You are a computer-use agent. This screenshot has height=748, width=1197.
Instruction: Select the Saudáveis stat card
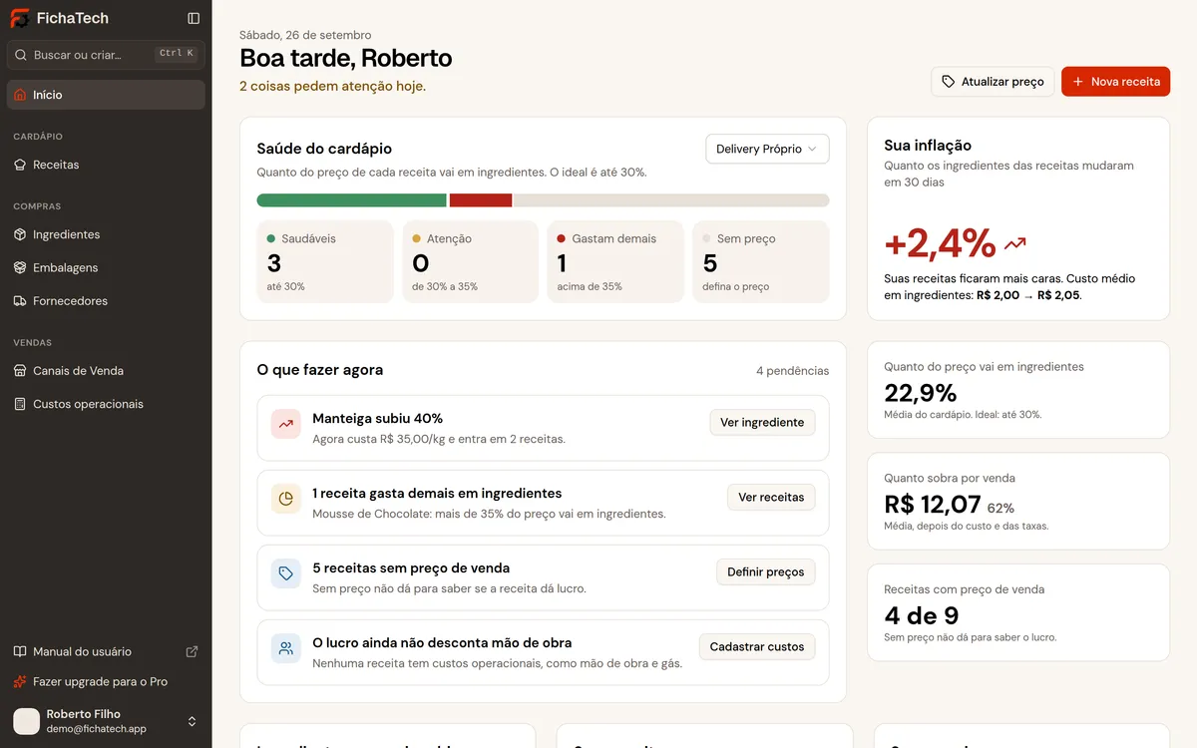[x=325, y=261]
